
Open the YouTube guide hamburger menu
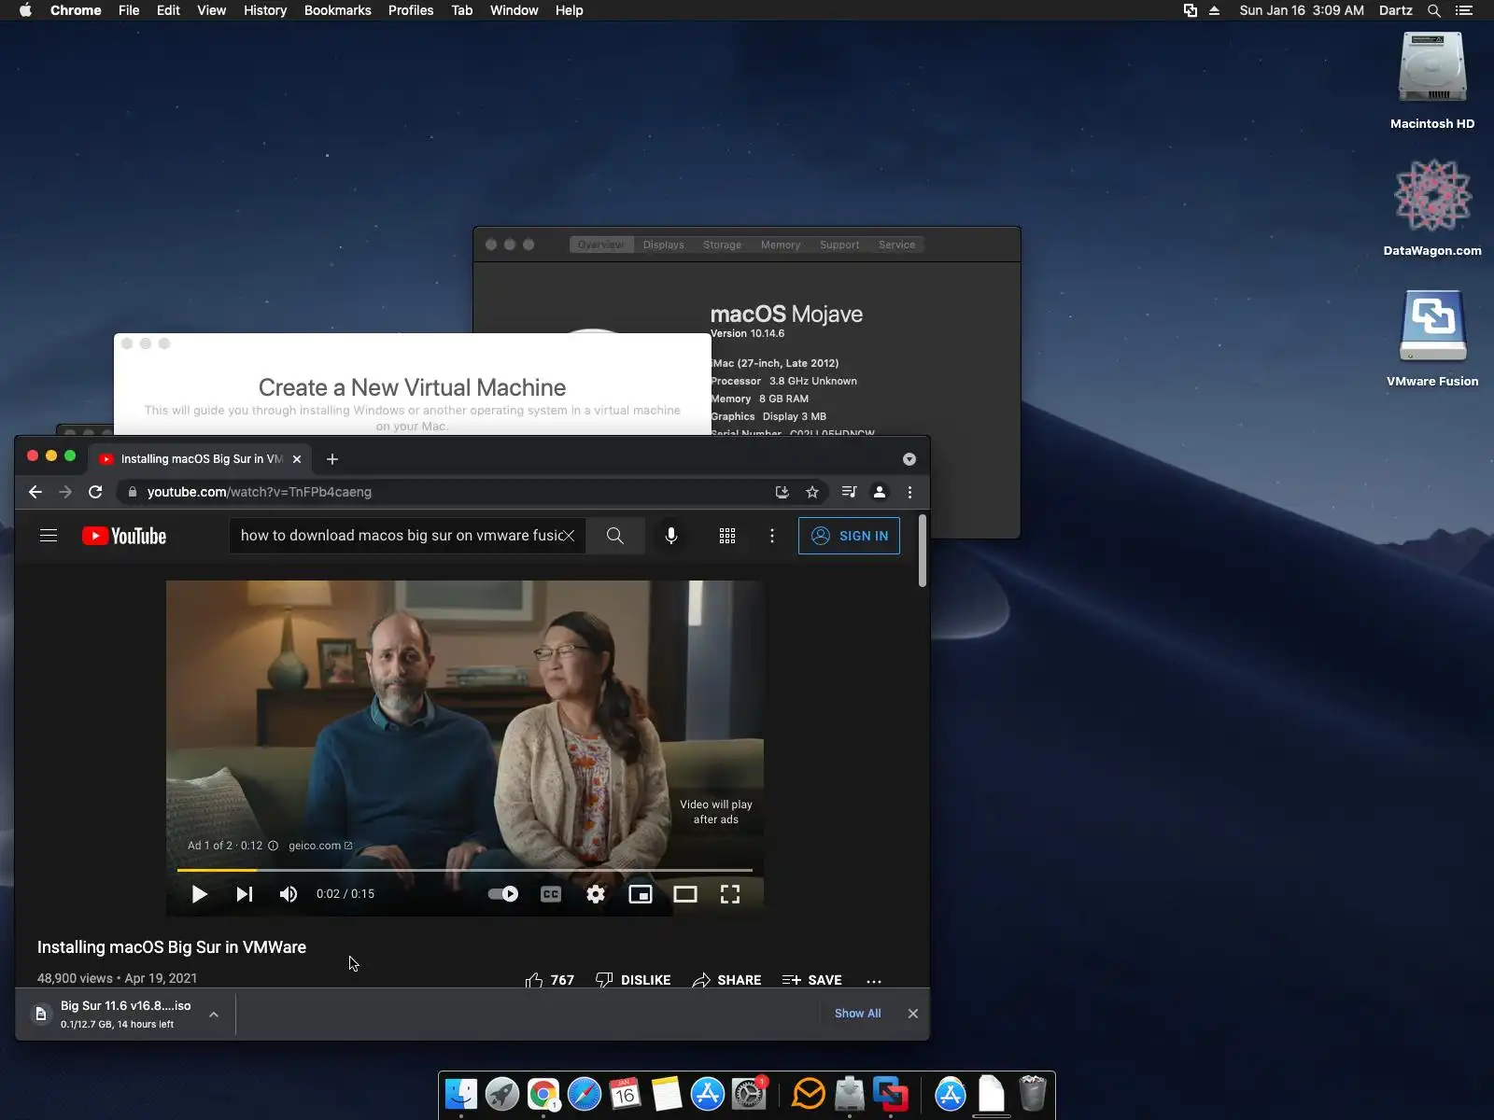point(49,536)
